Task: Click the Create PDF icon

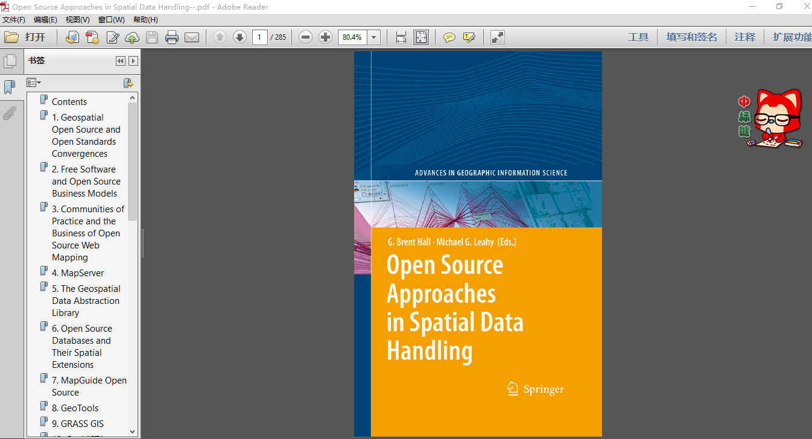Action: [x=92, y=37]
